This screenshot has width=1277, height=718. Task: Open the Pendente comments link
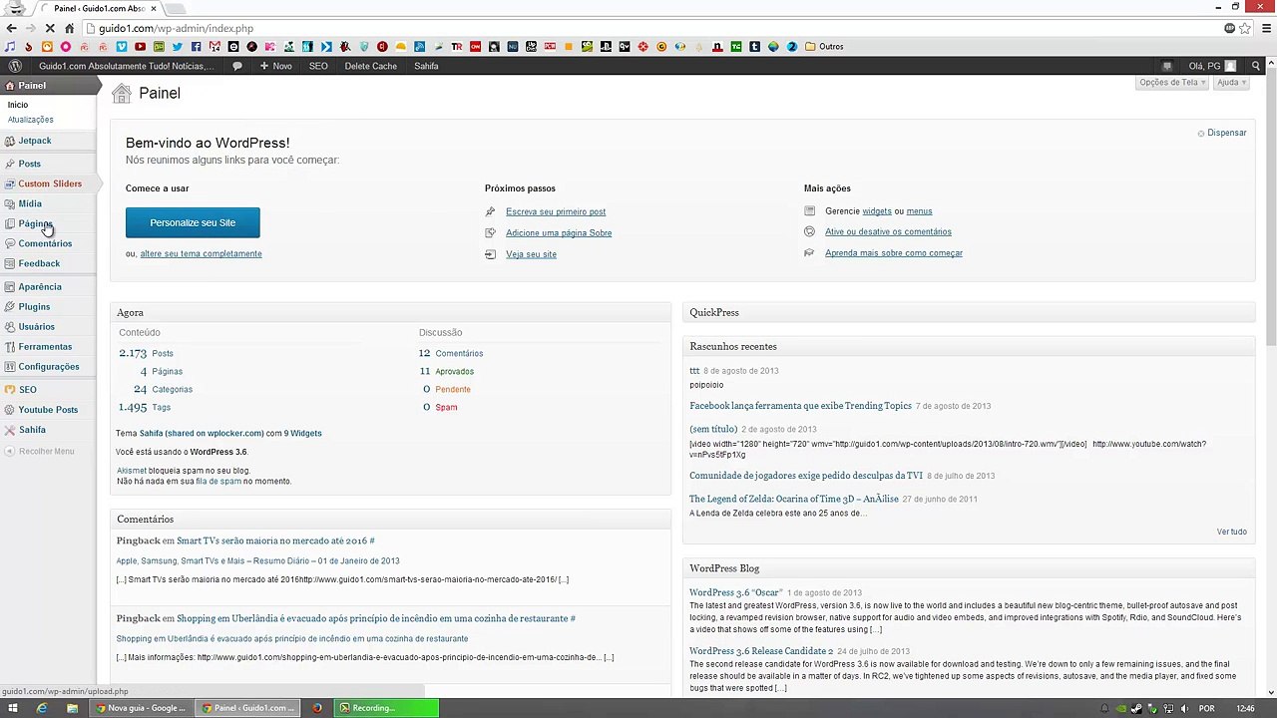click(453, 389)
